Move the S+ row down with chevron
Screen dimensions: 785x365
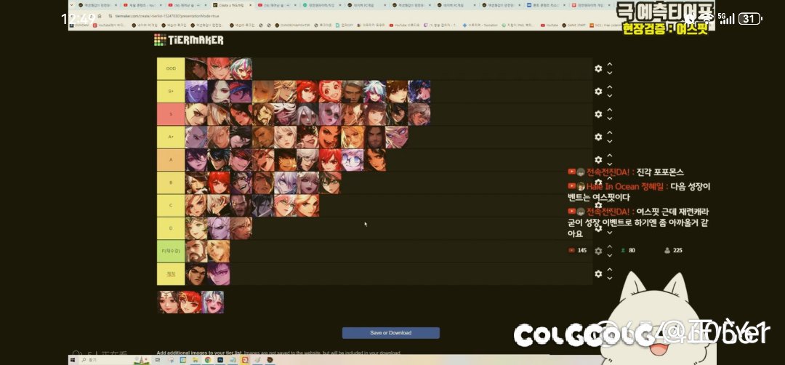pyautogui.click(x=609, y=96)
